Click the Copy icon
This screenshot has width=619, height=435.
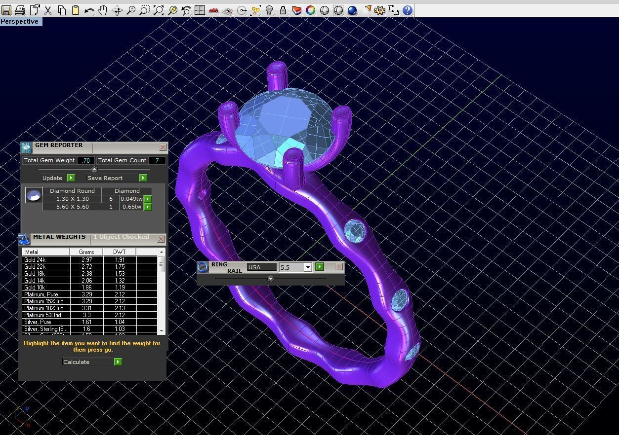(62, 10)
